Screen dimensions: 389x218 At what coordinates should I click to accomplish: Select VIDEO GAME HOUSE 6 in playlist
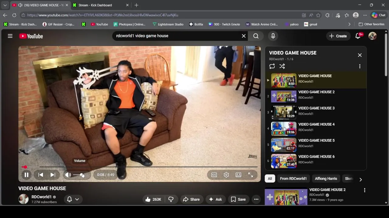coord(316,160)
